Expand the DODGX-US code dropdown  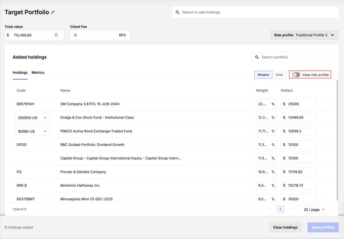point(33,117)
